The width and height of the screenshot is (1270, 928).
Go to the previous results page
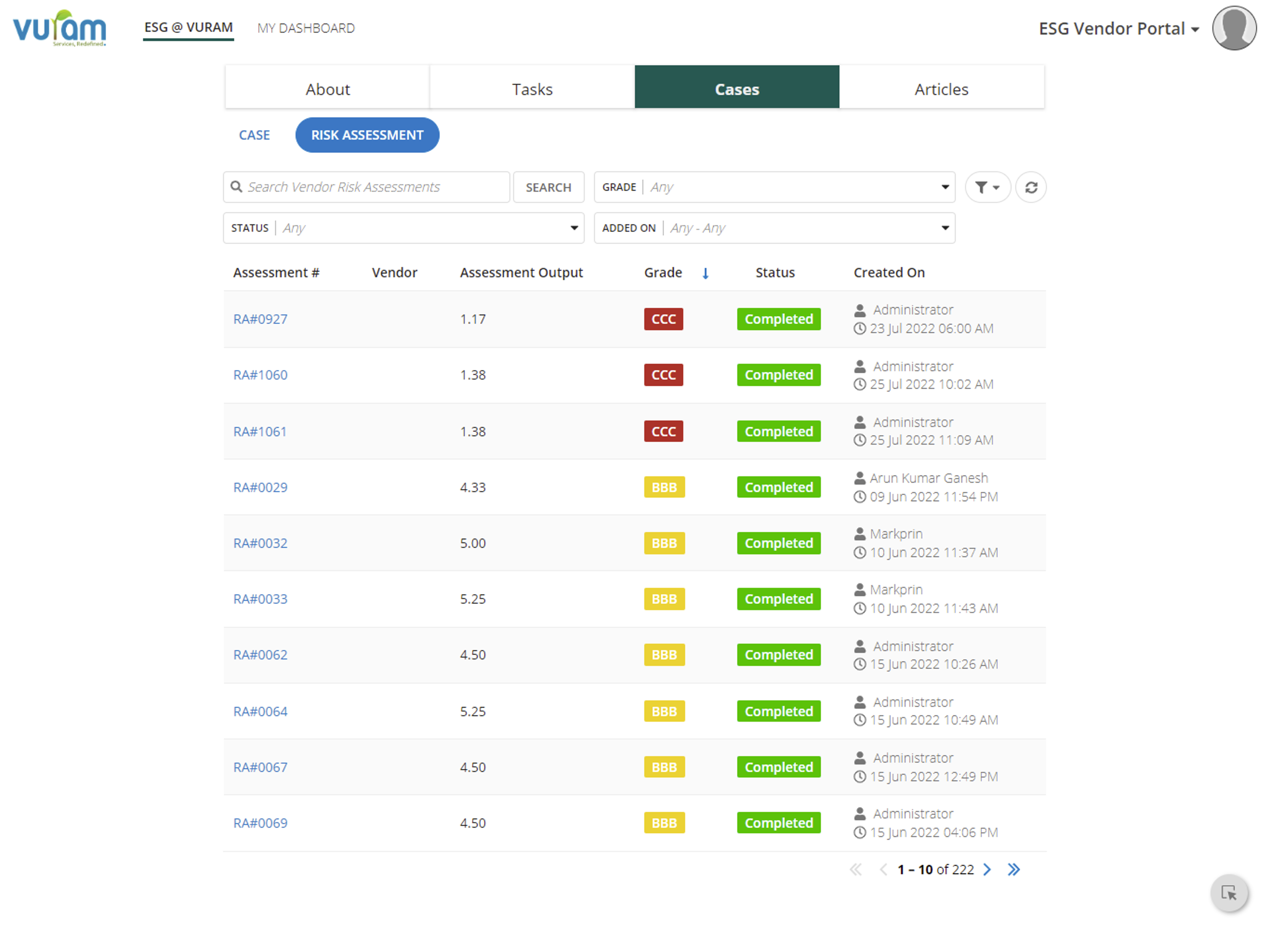coord(883,869)
